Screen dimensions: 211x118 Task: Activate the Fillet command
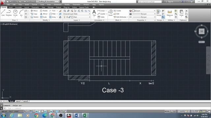(x=52, y=14)
